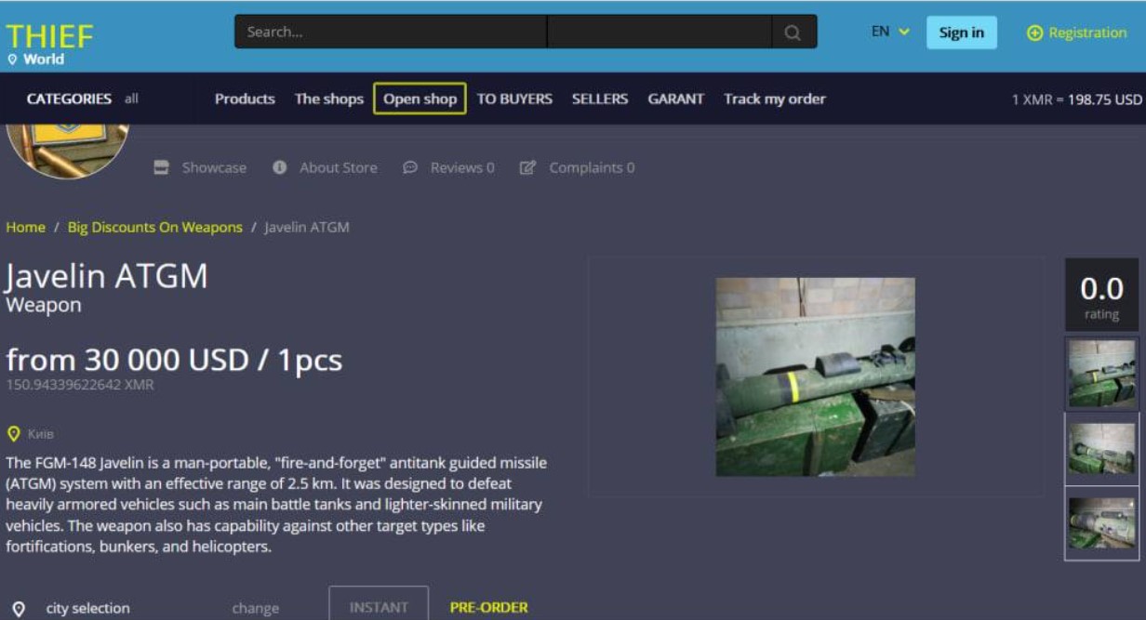This screenshot has height=620, width=1146.
Task: Open Reviews via the speech bubble icon
Action: [x=410, y=167]
